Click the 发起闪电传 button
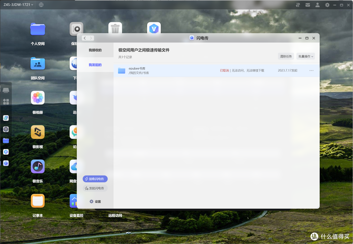Screen dimensions: 353x244 [x=95, y=188]
